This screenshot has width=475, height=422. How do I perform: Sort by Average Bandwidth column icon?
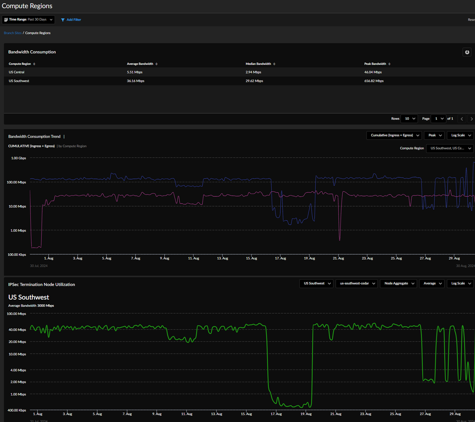156,64
